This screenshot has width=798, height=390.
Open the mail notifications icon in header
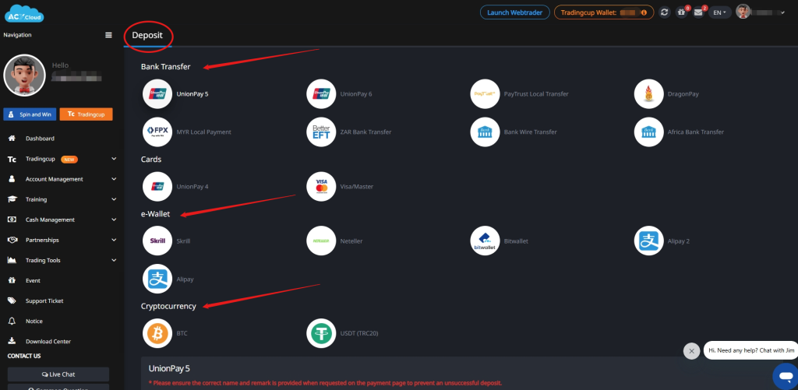[x=698, y=12]
